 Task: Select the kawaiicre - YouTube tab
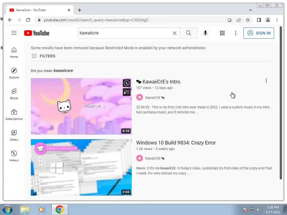[40, 10]
